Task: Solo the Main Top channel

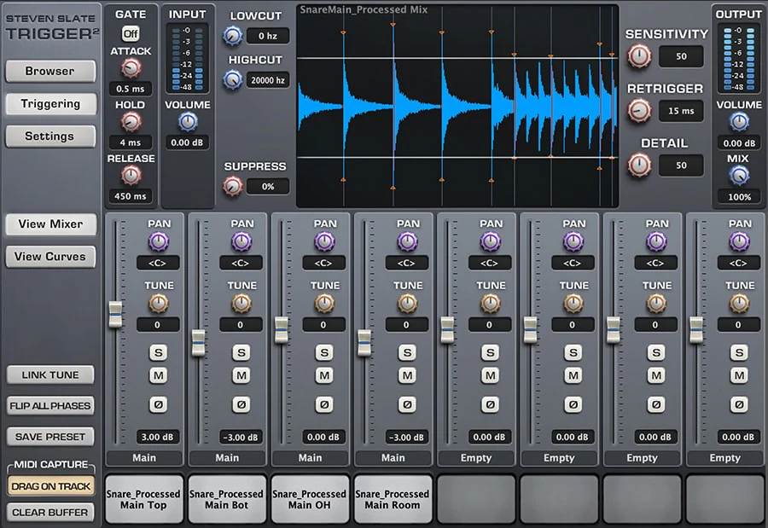Action: click(159, 352)
